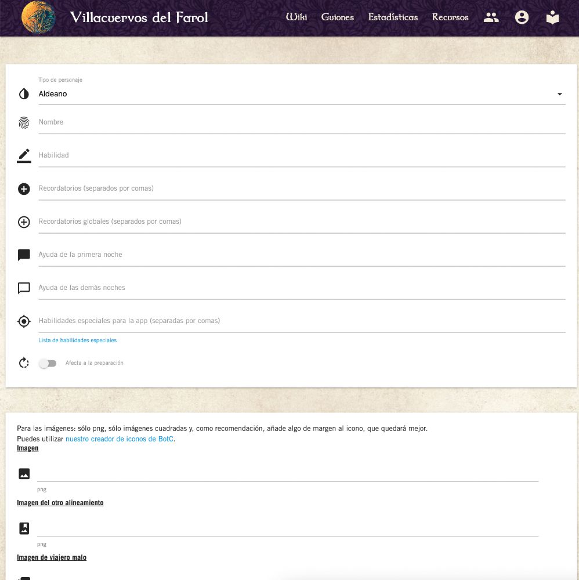Open the Wiki menu item
579x580 pixels.
click(x=296, y=17)
